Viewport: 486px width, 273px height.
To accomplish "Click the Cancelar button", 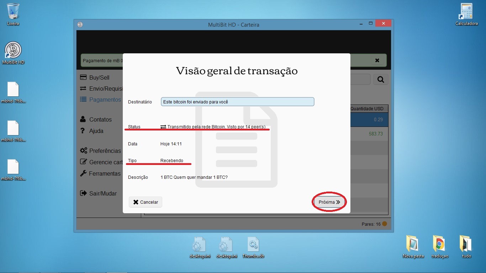I will click(x=146, y=202).
